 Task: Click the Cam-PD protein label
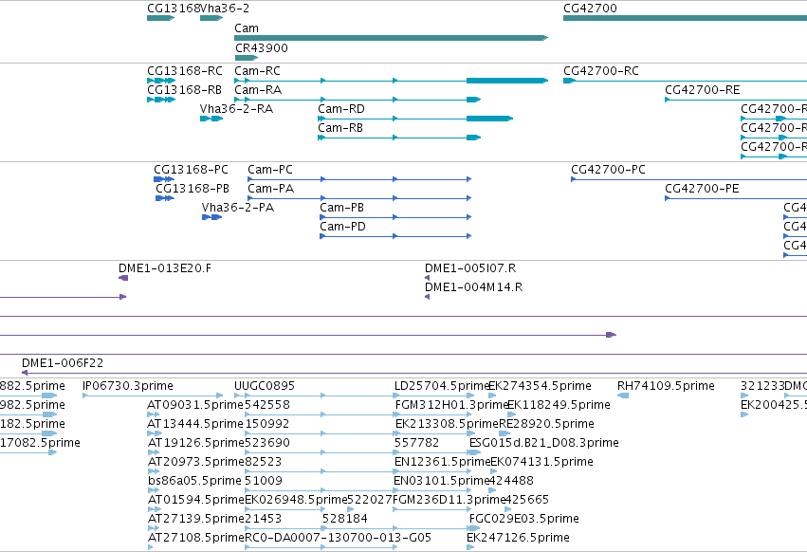pyautogui.click(x=342, y=227)
